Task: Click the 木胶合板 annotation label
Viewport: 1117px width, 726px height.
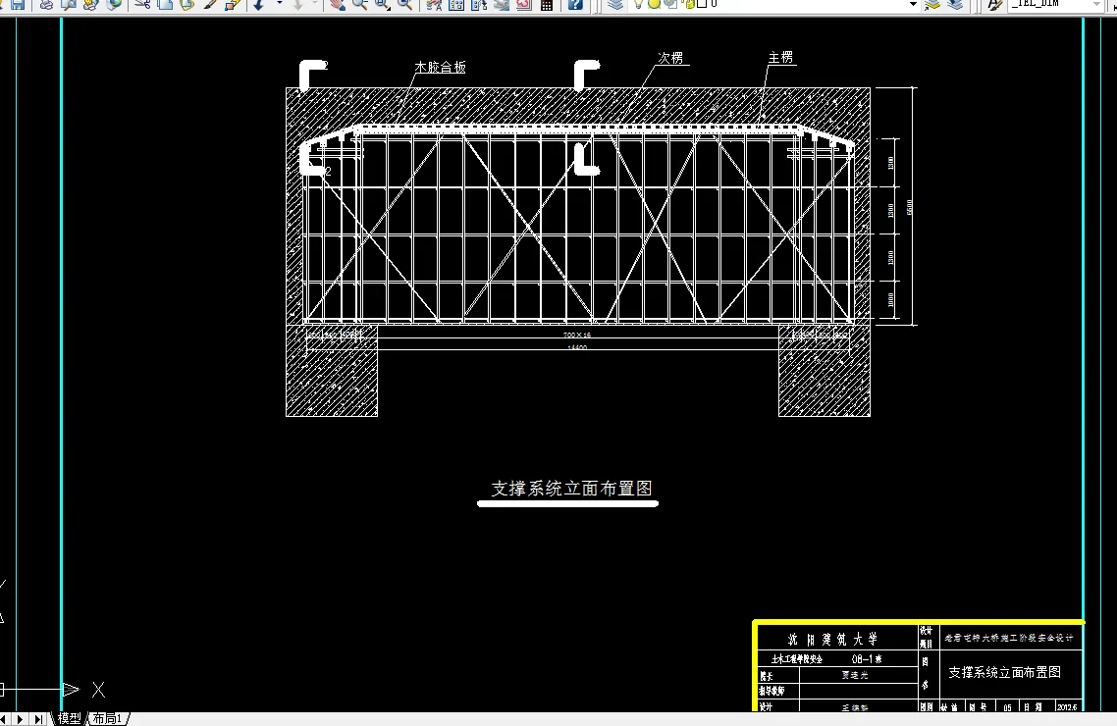Action: click(441, 67)
